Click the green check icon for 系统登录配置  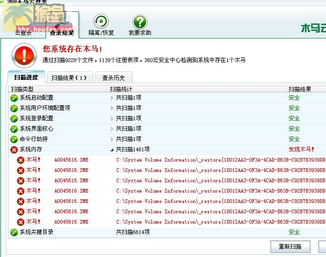14,119
